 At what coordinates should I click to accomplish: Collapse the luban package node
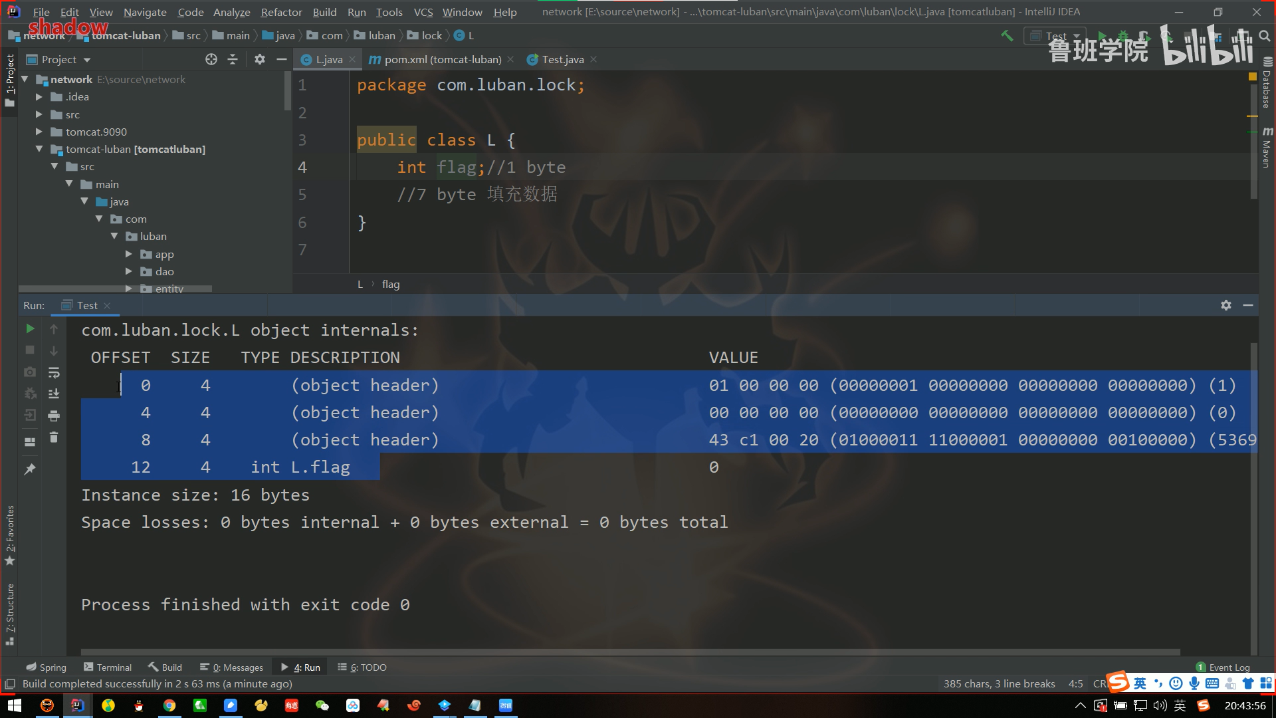tap(114, 236)
